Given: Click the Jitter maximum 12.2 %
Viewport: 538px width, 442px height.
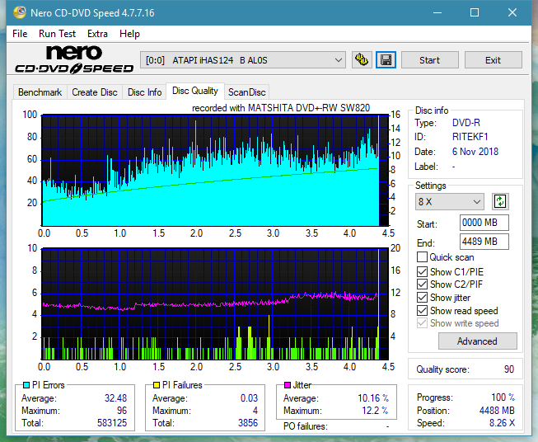Looking at the screenshot, I should tap(375, 411).
